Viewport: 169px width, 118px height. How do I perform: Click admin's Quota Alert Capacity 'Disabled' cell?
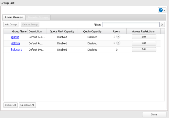click(x=62, y=43)
